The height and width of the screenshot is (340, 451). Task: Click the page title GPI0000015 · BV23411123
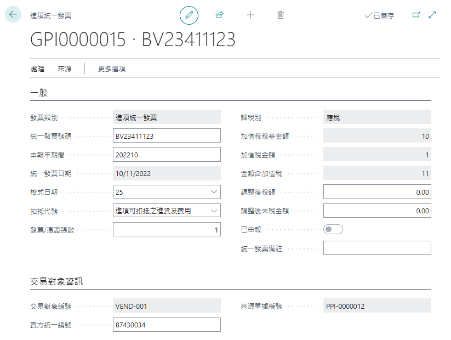[133, 39]
